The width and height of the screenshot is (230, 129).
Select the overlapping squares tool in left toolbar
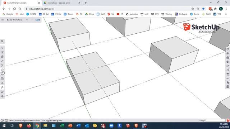(2, 79)
